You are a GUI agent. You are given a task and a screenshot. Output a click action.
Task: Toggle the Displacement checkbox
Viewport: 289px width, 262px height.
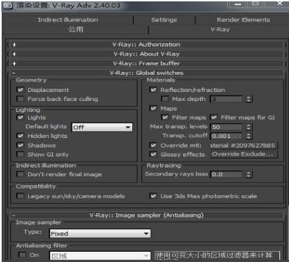pyautogui.click(x=21, y=90)
